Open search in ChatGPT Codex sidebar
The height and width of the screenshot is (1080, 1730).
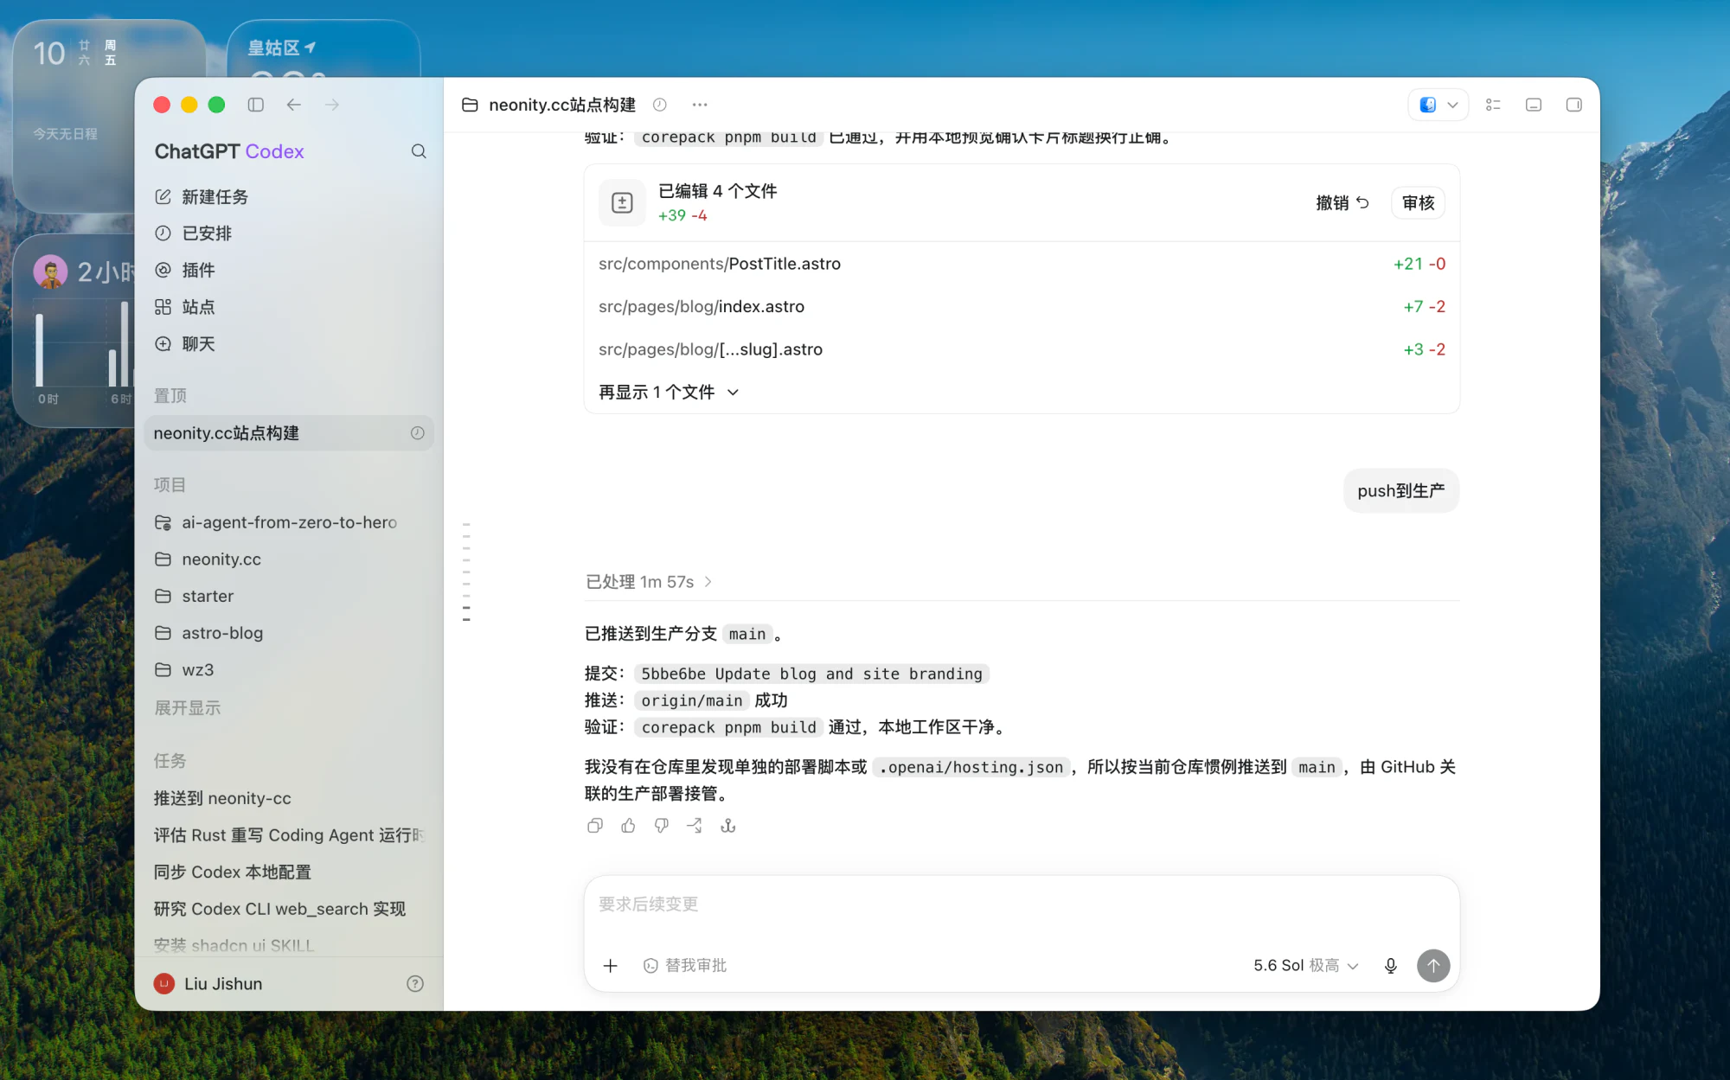(x=419, y=151)
